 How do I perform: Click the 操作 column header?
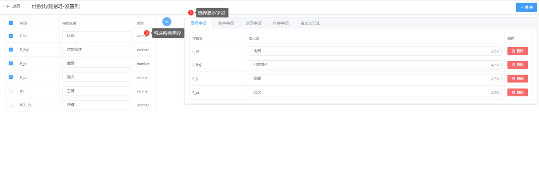510,38
